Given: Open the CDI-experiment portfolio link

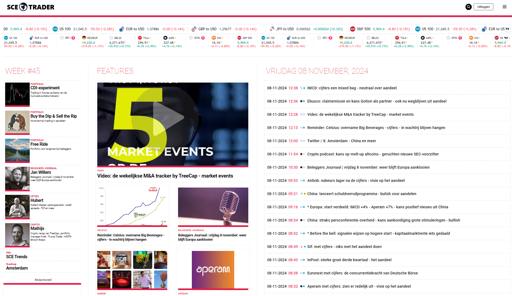Looking at the screenshot, I should [45, 88].
